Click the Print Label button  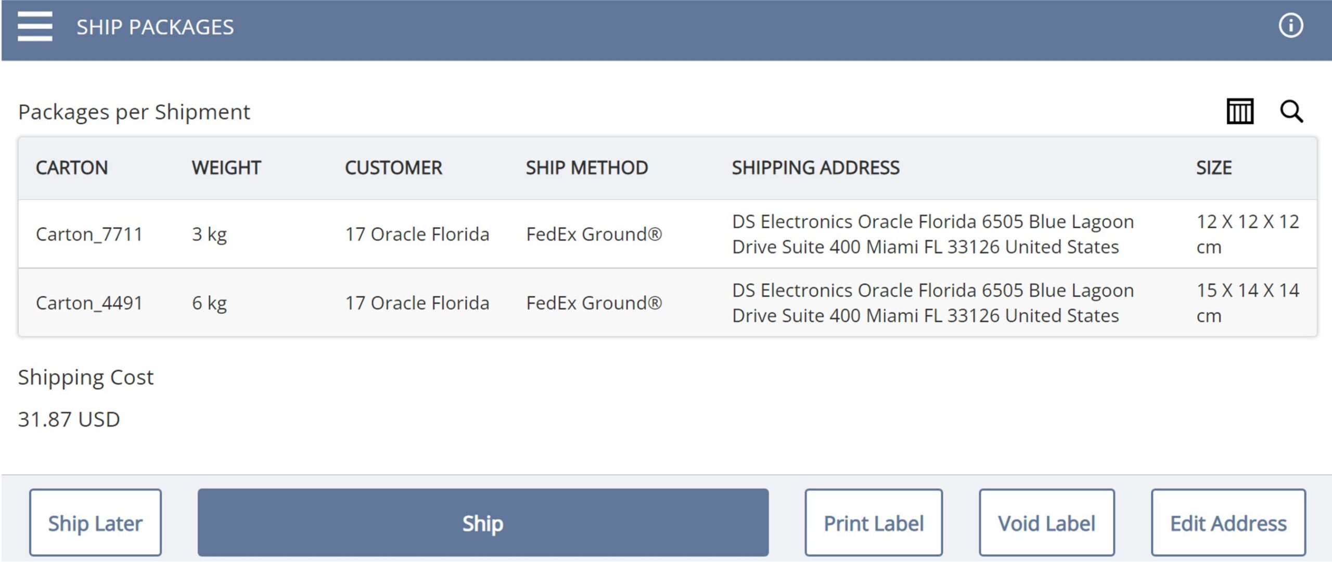click(x=873, y=522)
